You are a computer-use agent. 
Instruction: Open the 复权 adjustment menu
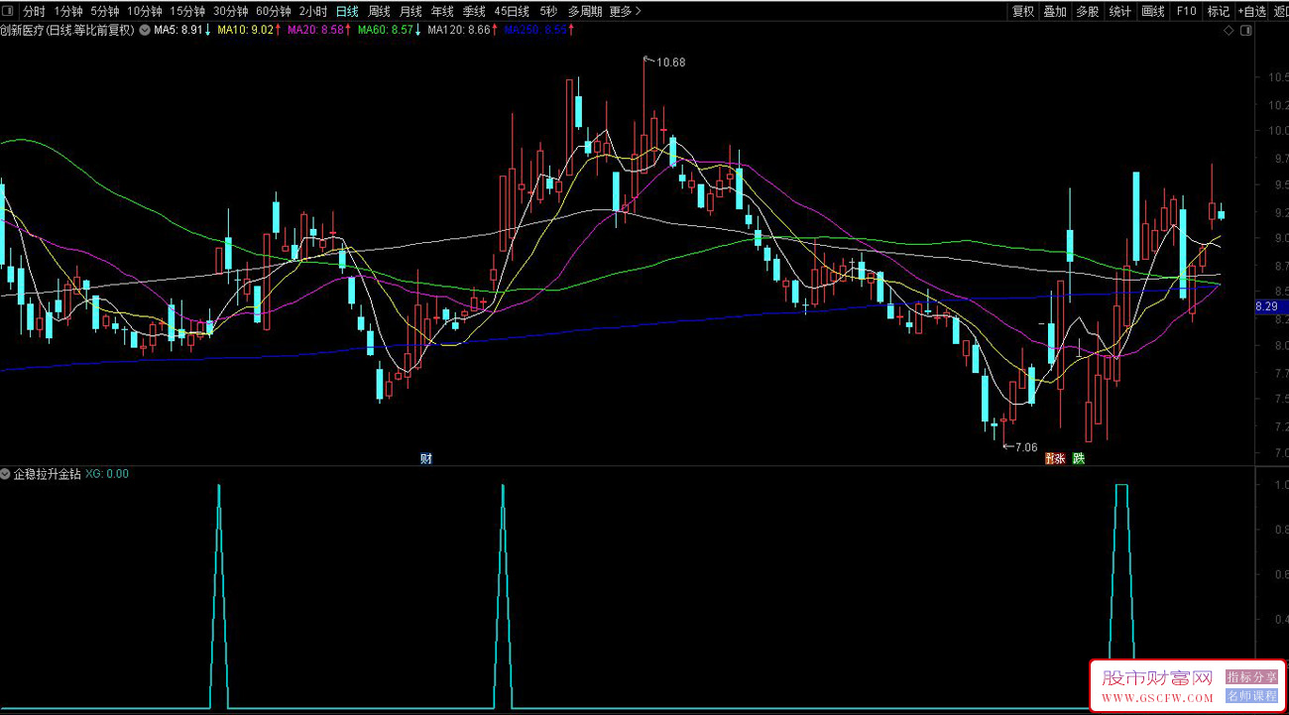1023,11
